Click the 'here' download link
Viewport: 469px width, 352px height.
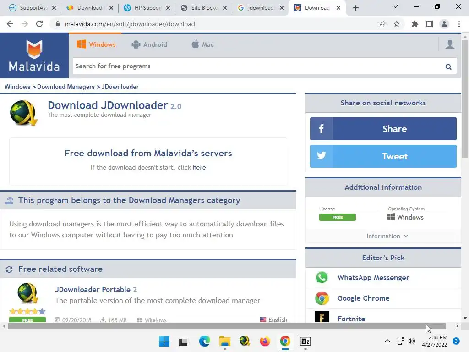click(199, 167)
